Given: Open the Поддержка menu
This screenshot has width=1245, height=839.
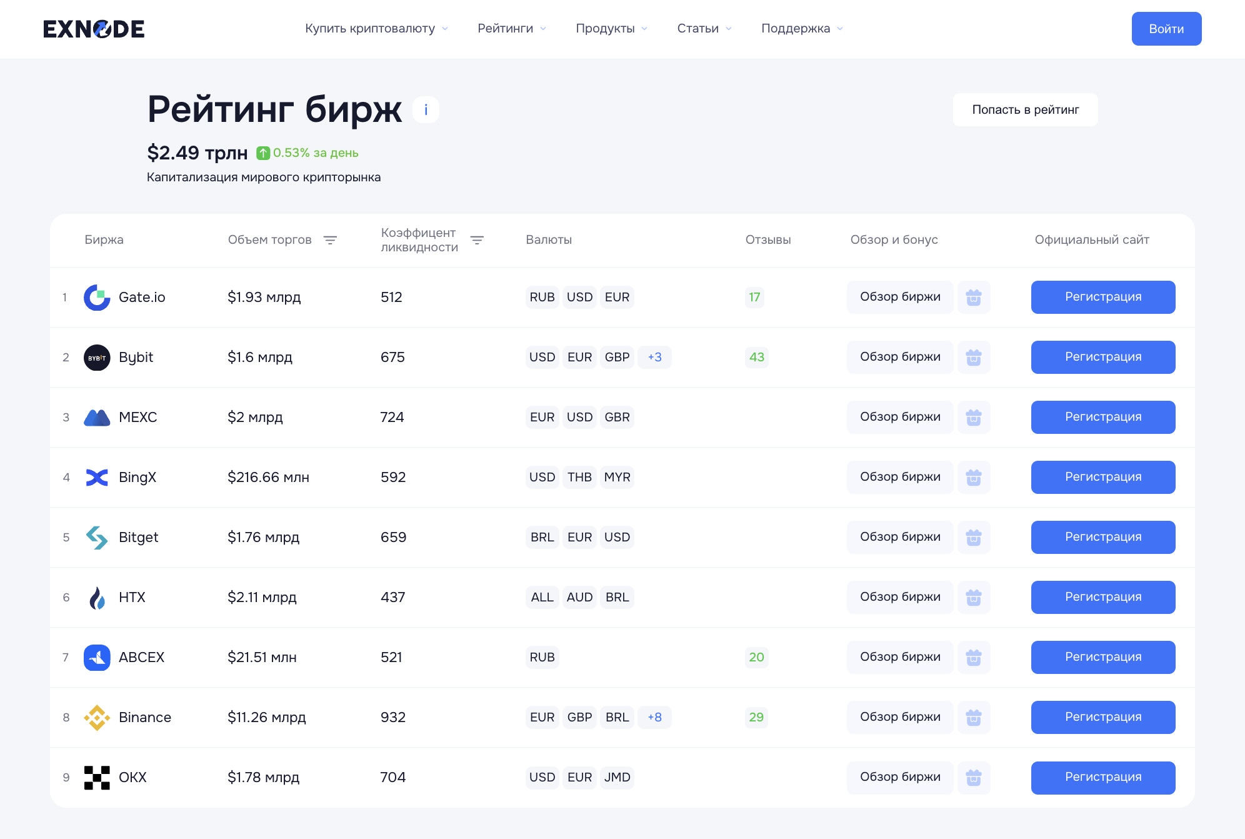Looking at the screenshot, I should (x=802, y=29).
